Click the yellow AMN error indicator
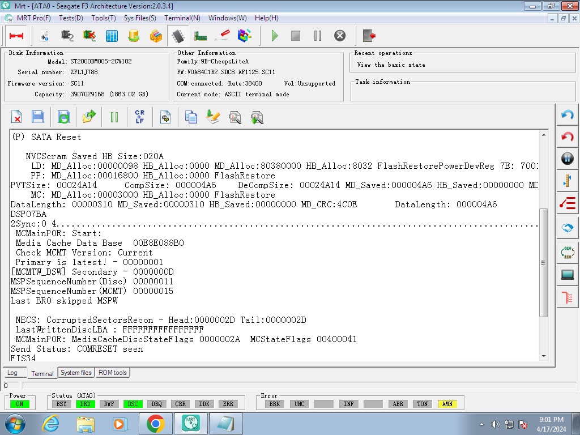580x435 pixels. 447,404
